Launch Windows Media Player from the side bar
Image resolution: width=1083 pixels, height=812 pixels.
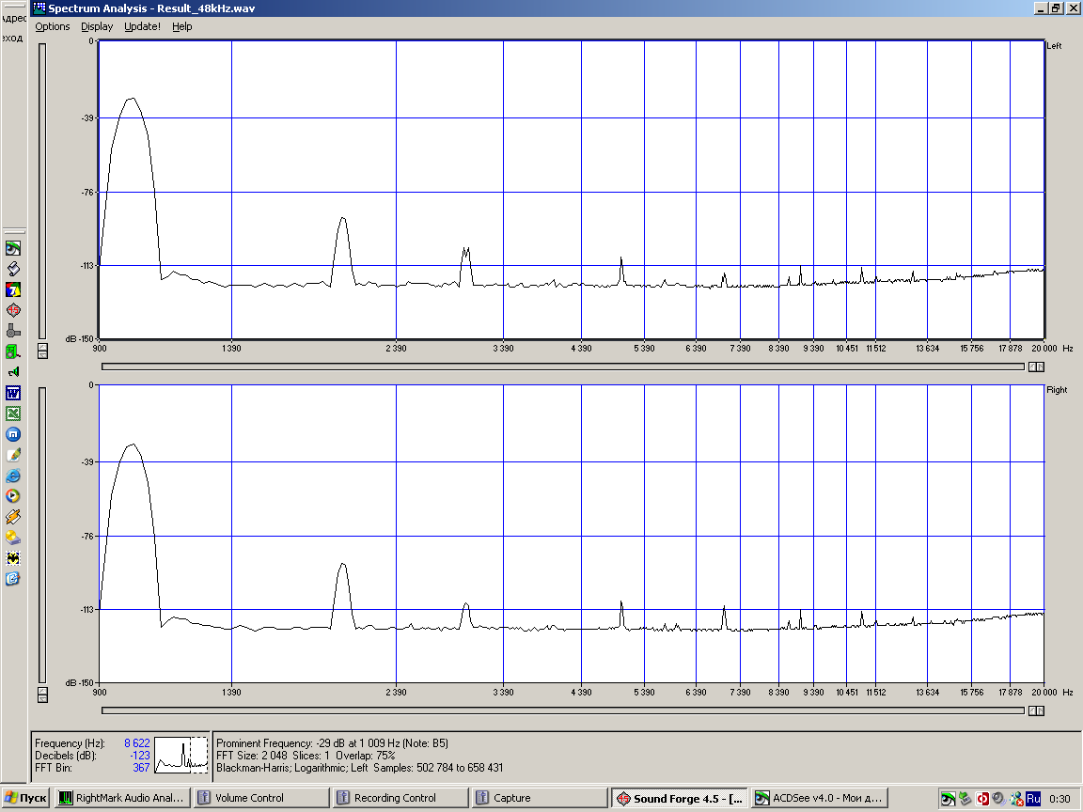(x=13, y=496)
